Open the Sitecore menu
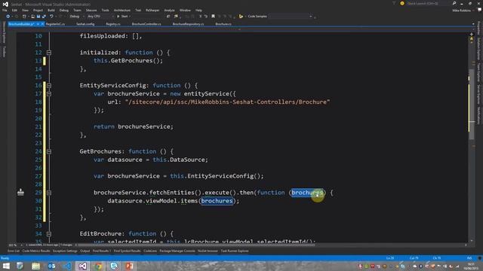Image resolution: width=483 pixels, height=271 pixels. 91,10
